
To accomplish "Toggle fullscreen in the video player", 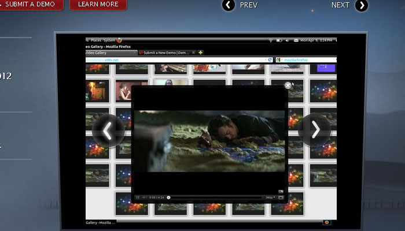I will pyautogui.click(x=281, y=198).
